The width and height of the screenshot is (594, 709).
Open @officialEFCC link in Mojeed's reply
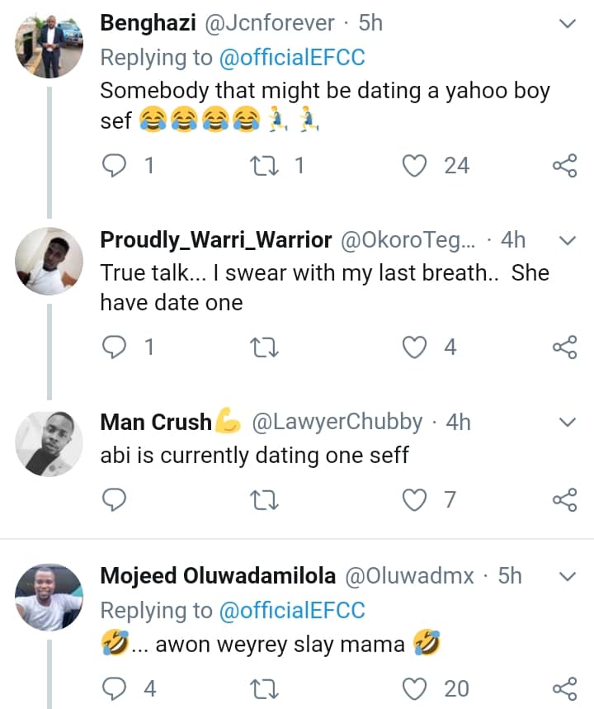point(290,610)
